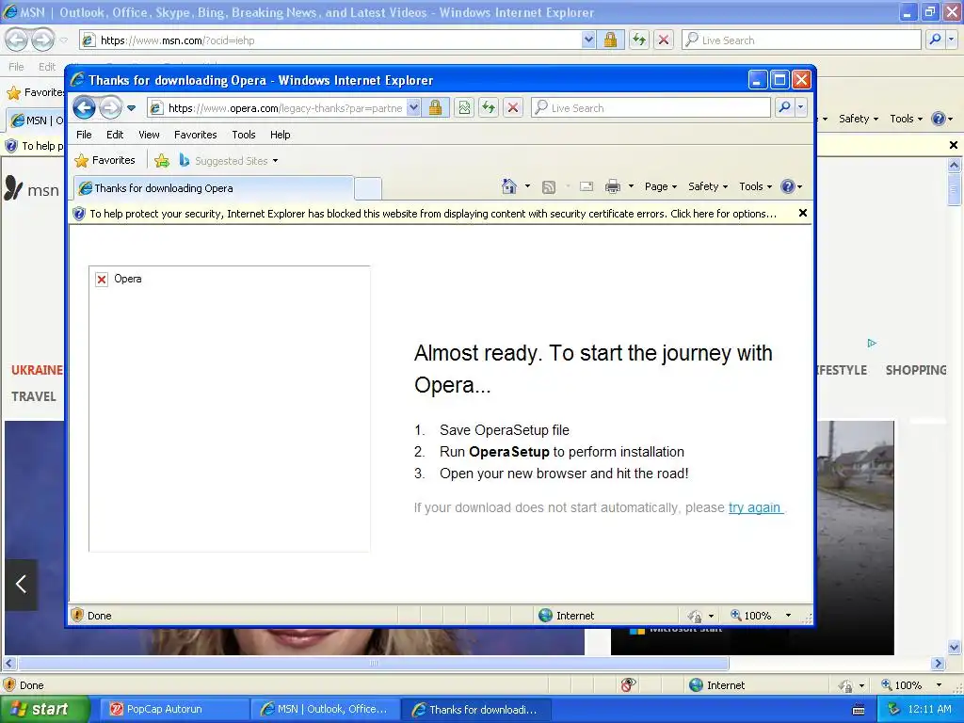This screenshot has width=964, height=723.
Task: Open the SHOPPING section on MSN
Action: click(915, 370)
